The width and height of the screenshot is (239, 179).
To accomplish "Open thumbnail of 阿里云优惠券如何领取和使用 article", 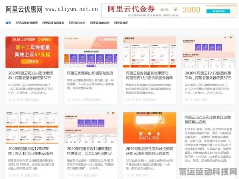I will [91, 52].
